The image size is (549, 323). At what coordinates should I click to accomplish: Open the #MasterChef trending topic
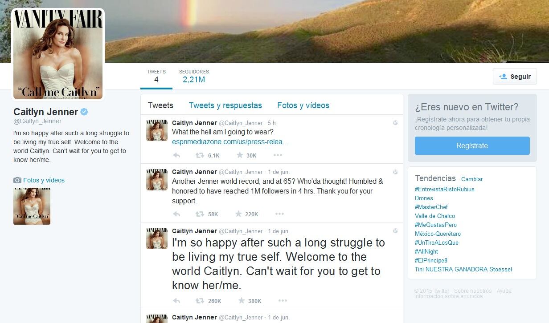coord(431,207)
